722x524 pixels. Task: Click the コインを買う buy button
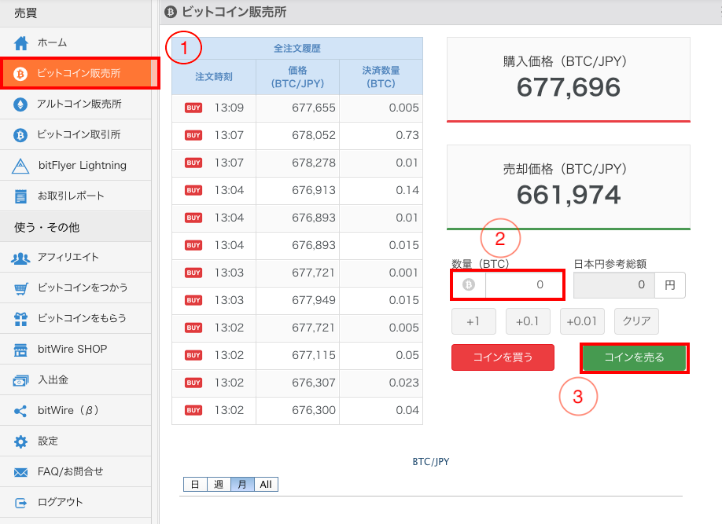(503, 357)
